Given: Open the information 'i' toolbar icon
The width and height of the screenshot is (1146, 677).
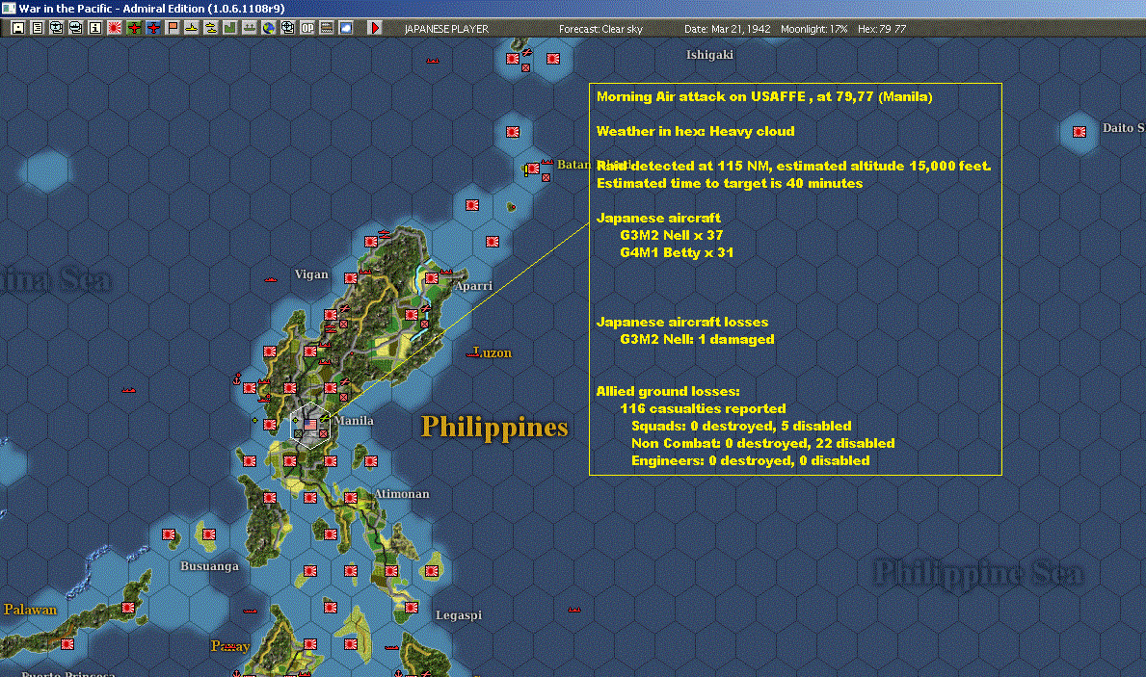Looking at the screenshot, I should coord(95,28).
